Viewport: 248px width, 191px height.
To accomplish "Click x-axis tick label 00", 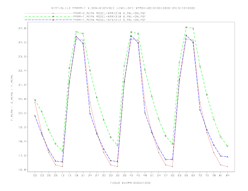I will pos(35,175).
